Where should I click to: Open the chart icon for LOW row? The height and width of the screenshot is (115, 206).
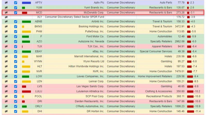[x=6, y=76]
